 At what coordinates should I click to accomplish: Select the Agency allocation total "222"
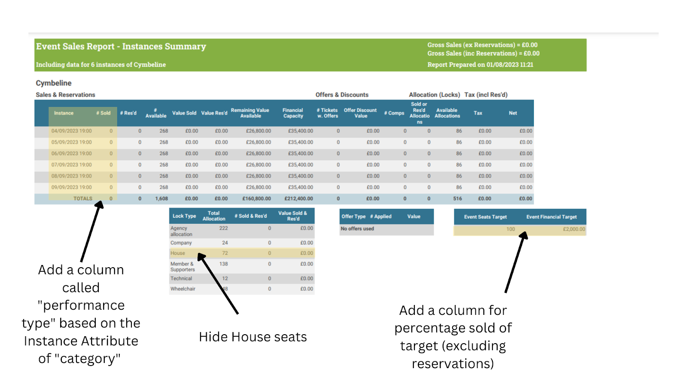[x=224, y=229]
